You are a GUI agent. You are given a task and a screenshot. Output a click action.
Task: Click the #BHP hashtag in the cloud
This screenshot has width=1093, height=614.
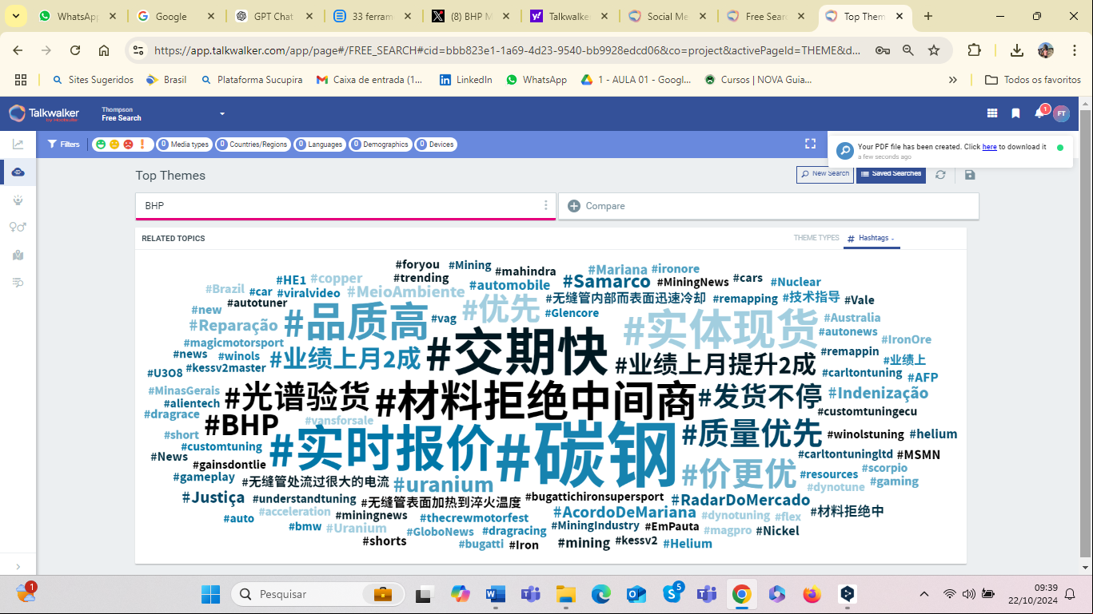[x=241, y=424]
